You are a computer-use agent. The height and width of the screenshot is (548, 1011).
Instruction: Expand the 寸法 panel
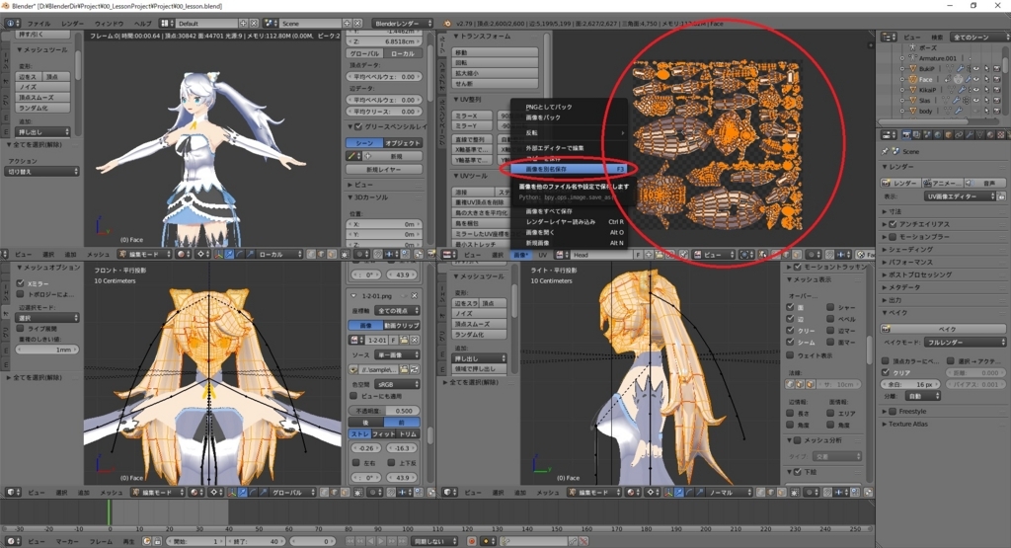point(895,211)
